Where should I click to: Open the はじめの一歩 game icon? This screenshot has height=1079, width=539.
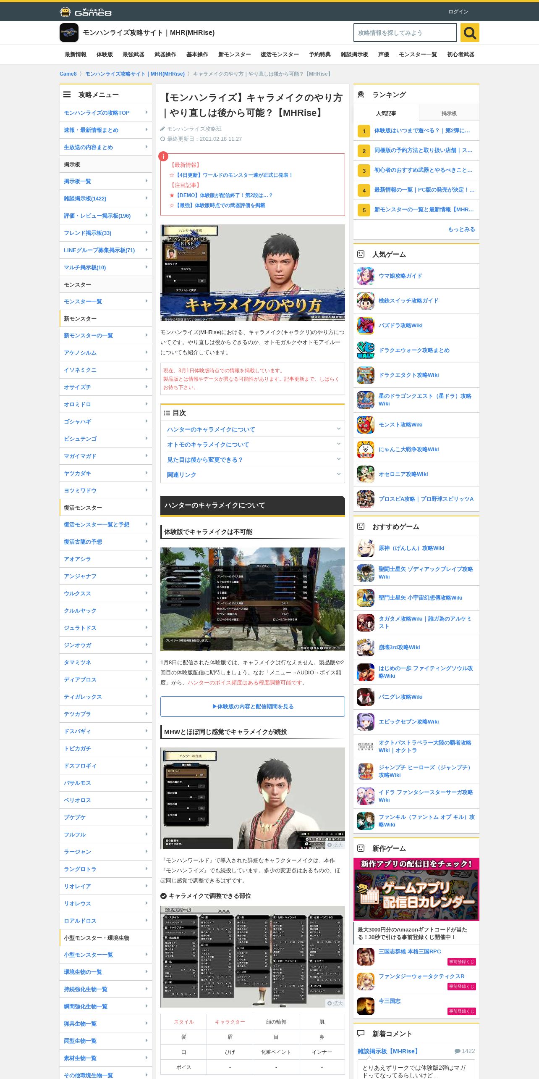(x=366, y=672)
